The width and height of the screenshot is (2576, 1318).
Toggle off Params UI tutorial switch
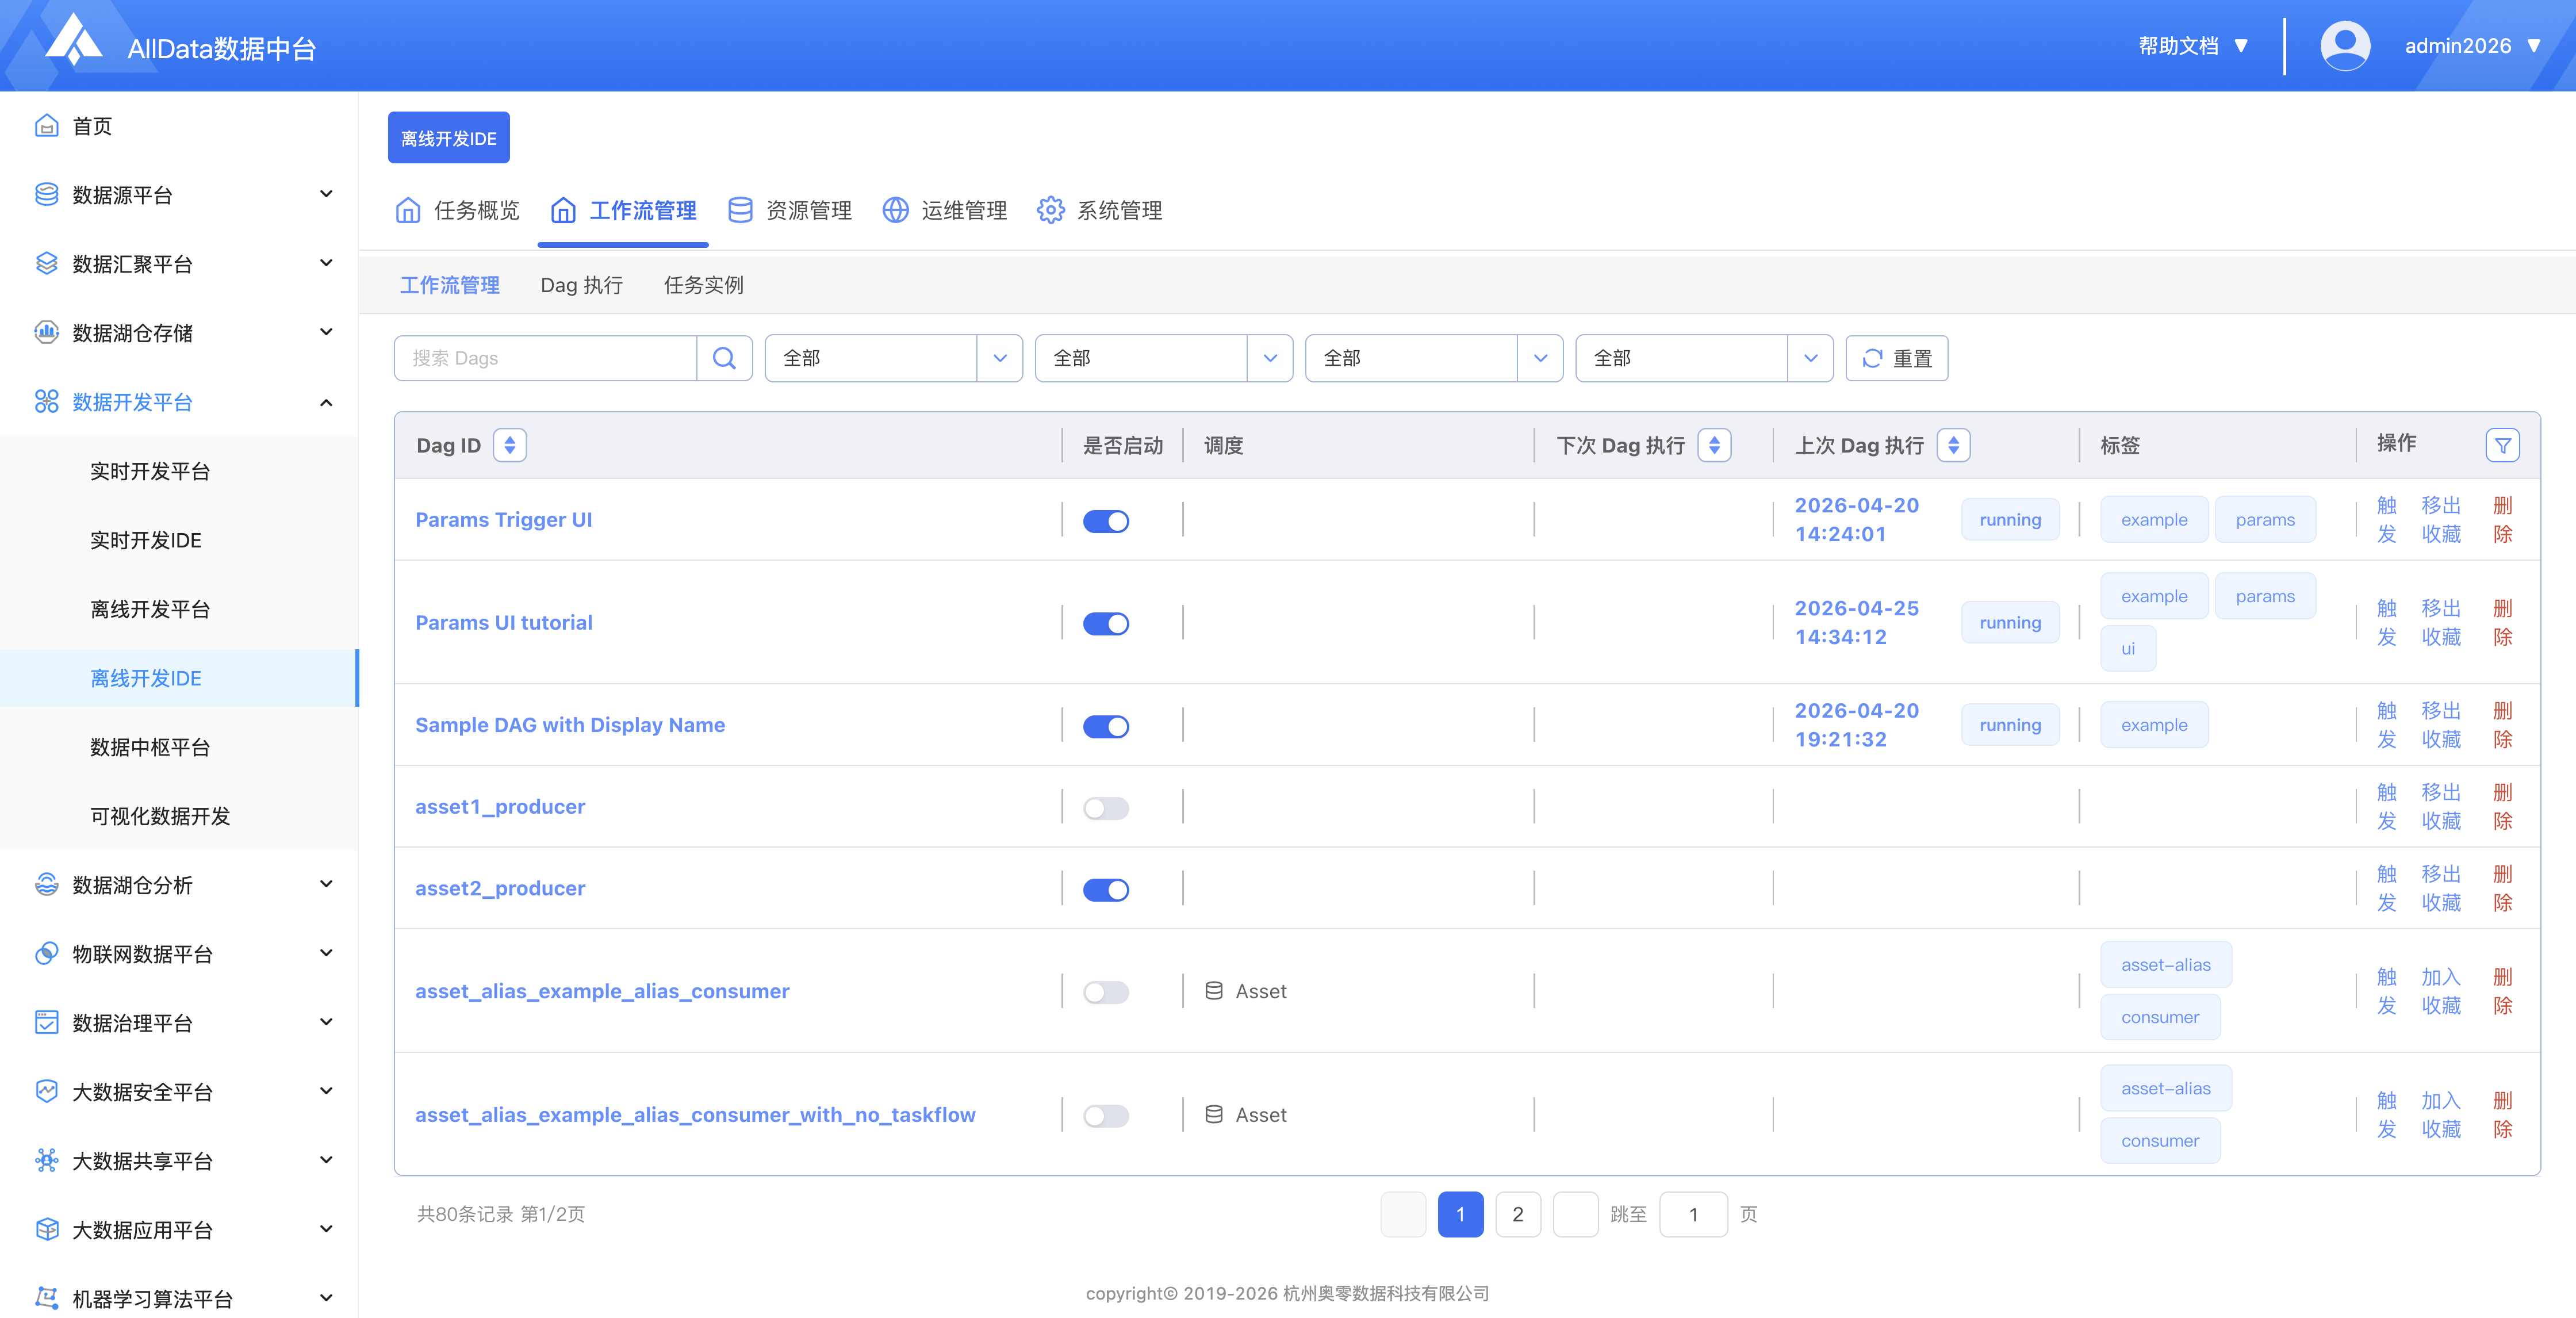tap(1106, 624)
